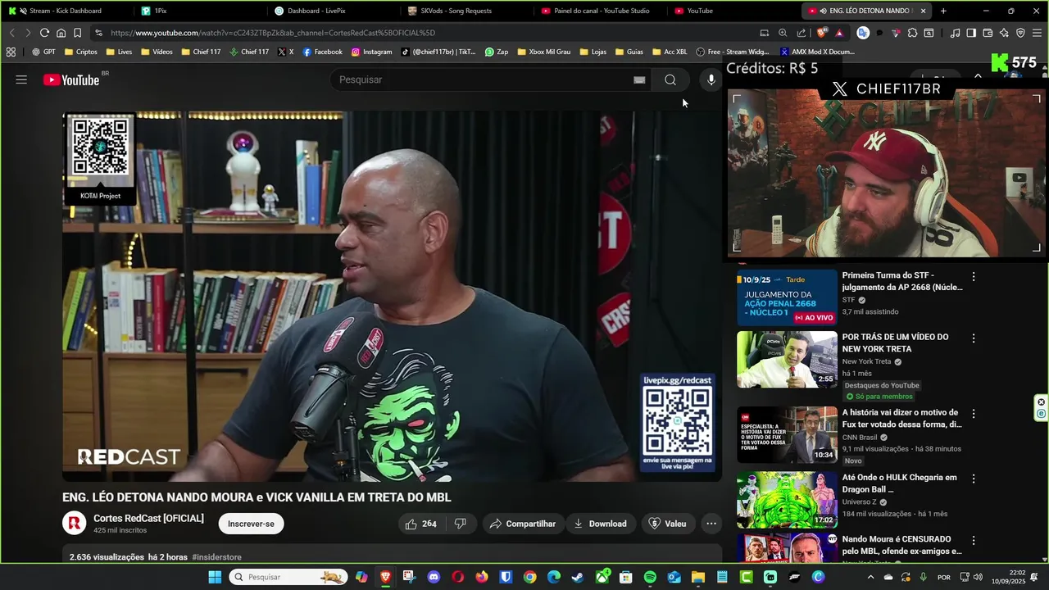The width and height of the screenshot is (1049, 590).
Task: Open File Explorer from the taskbar
Action: pos(698,577)
